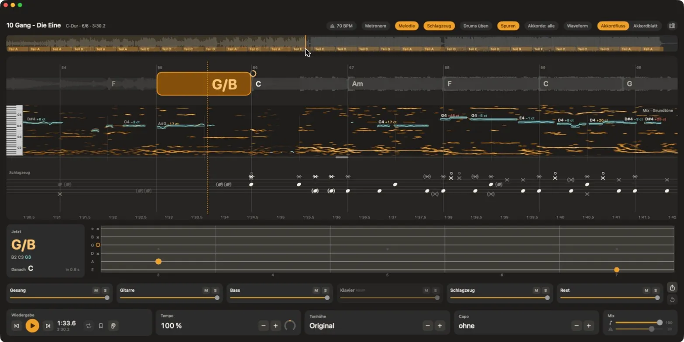The image size is (684, 342).
Task: Switch to the Akkordblatt tab
Action: click(646, 26)
